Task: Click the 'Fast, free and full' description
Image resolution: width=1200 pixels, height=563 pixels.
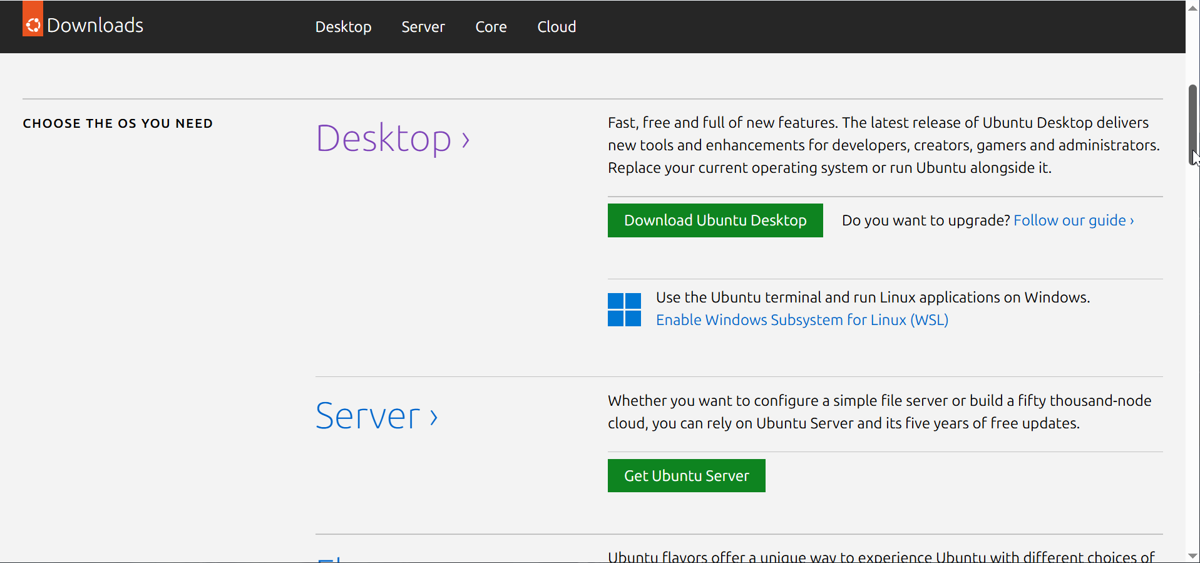Action: 884,145
